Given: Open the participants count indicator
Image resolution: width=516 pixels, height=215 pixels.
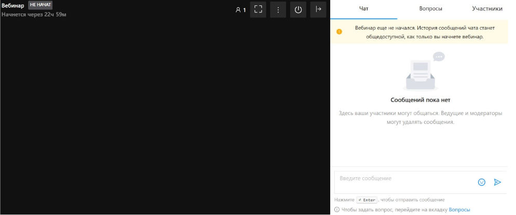Looking at the screenshot, I should [240, 10].
